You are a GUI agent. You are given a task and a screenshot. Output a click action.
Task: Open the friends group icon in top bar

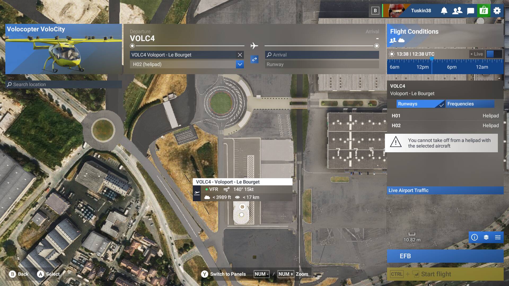(457, 11)
